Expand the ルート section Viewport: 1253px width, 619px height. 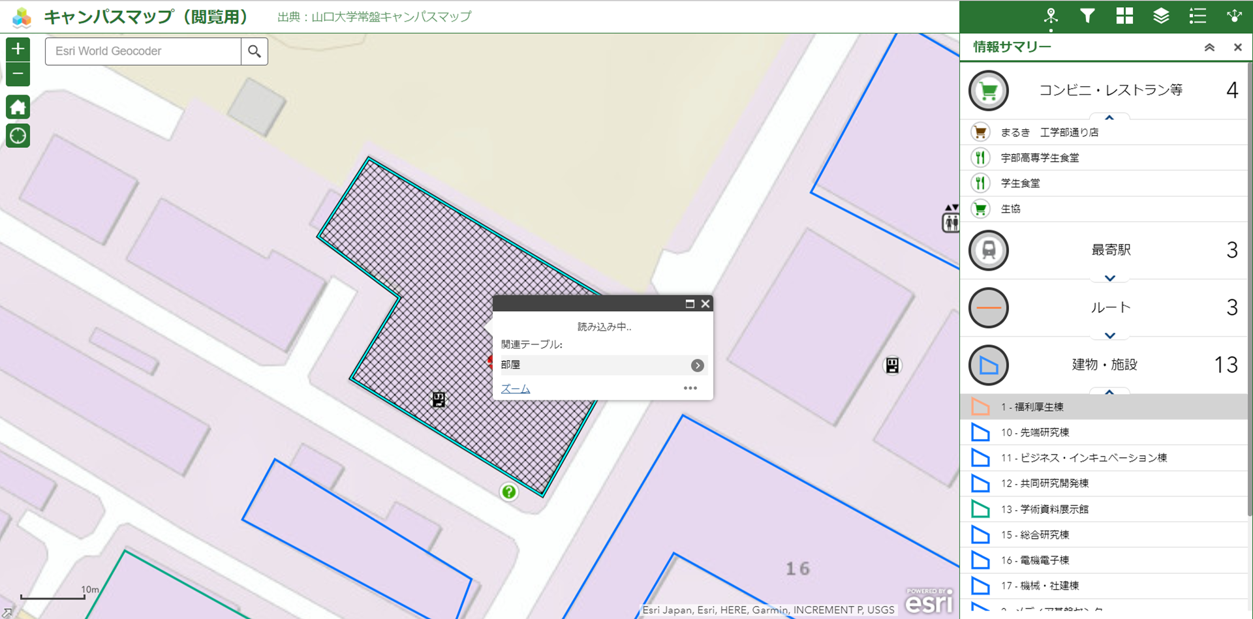point(1109,336)
